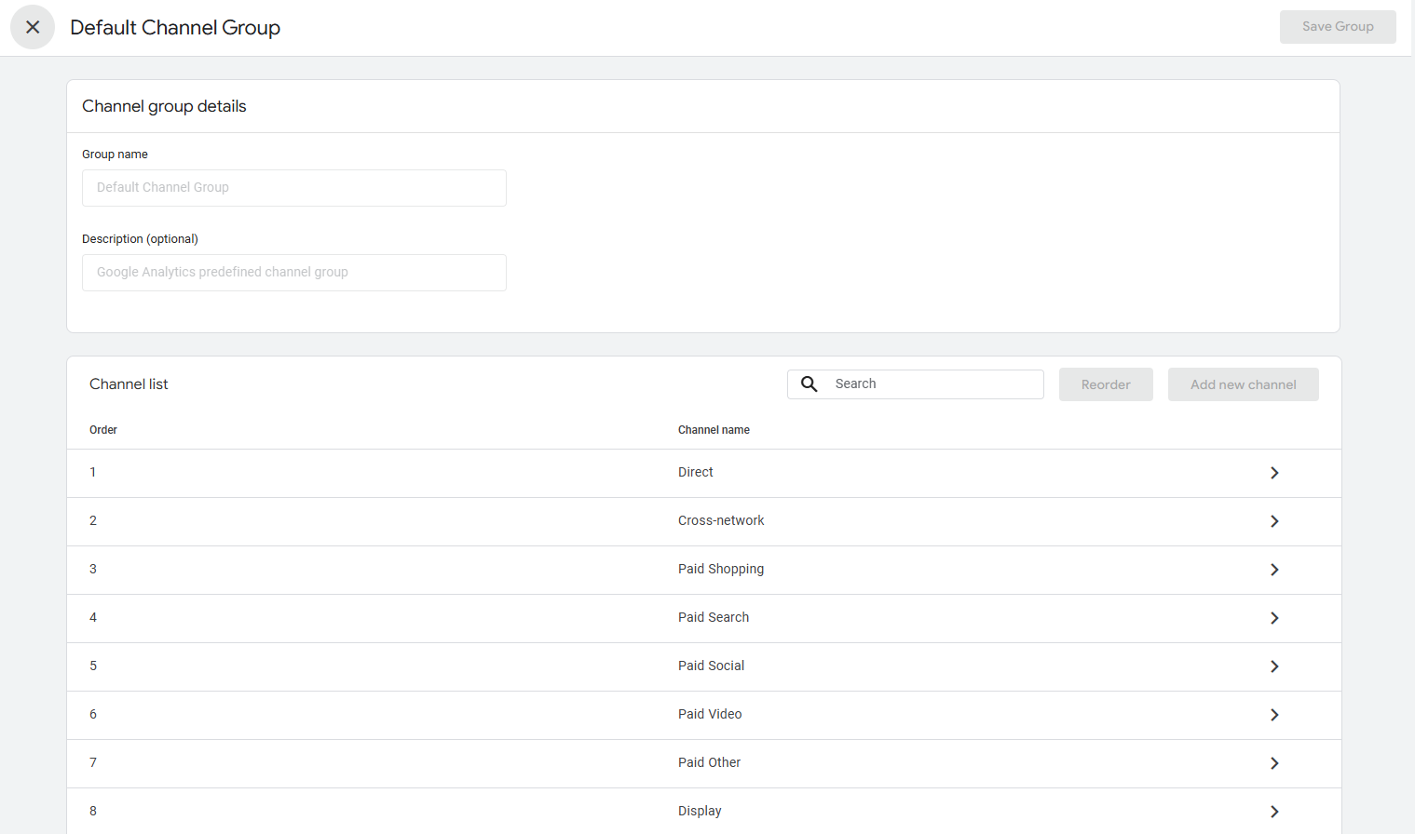Viewport: 1415px width, 834px height.
Task: Focus the Description input field
Action: (294, 273)
